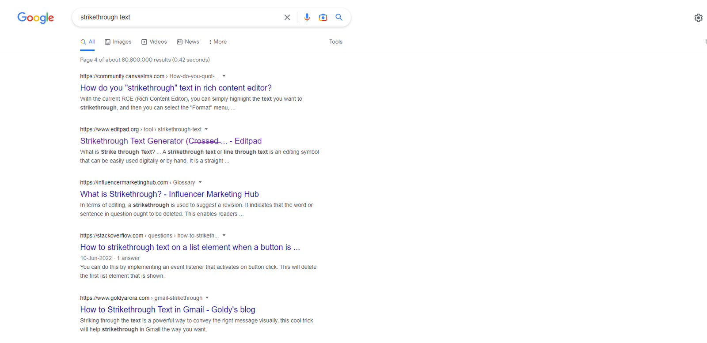707x343 pixels.
Task: Open the Tools button
Action: pyautogui.click(x=336, y=41)
